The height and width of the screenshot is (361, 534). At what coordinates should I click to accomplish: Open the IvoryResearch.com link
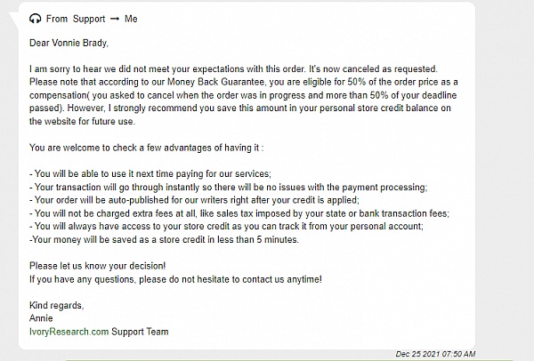click(69, 332)
